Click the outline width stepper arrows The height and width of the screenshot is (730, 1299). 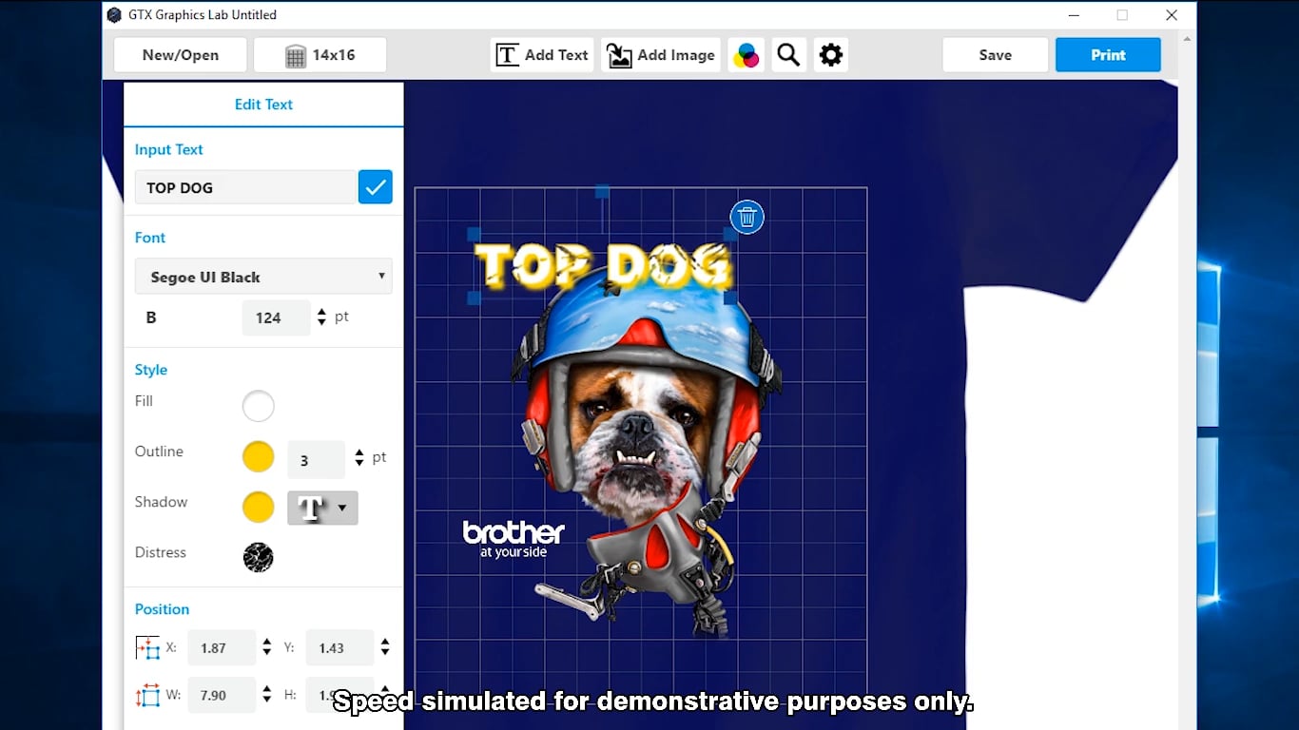(359, 458)
